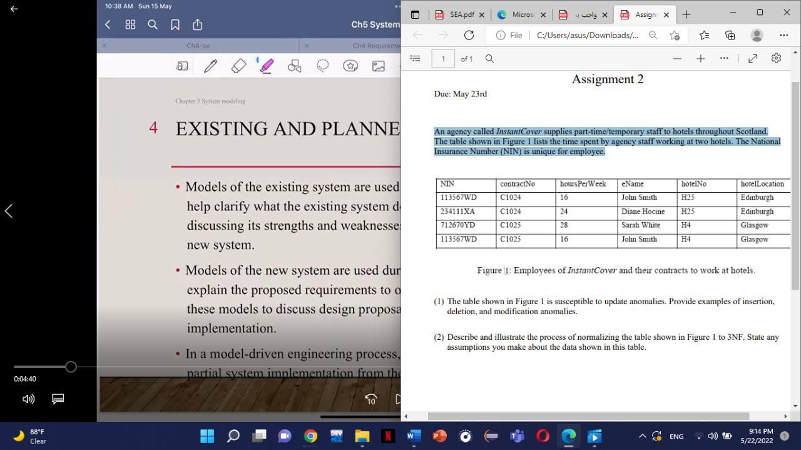Close the Assignment browser tab
The image size is (801, 450).
click(x=666, y=14)
